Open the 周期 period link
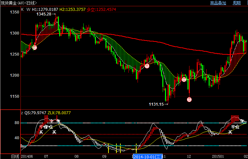The width and height of the screenshot is (248, 159). click(237, 3)
